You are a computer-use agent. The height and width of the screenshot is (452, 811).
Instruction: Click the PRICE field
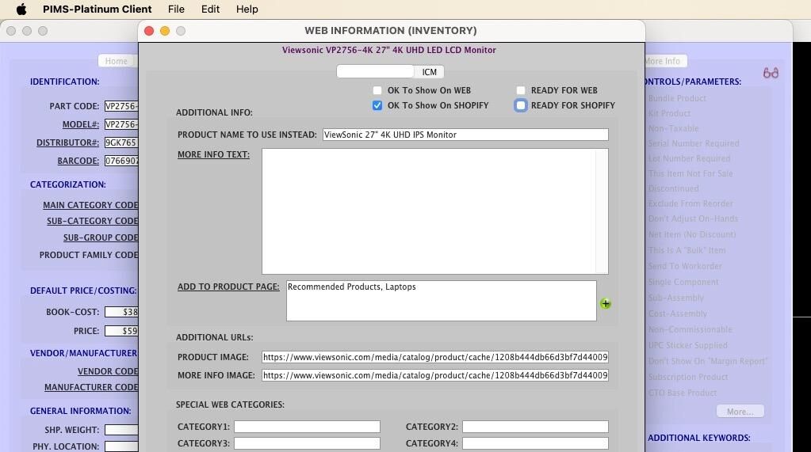pos(121,331)
